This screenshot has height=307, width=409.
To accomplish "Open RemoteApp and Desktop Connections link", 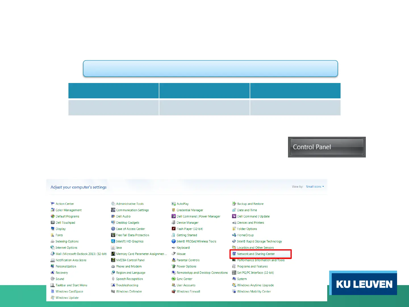I will (x=202, y=273).
